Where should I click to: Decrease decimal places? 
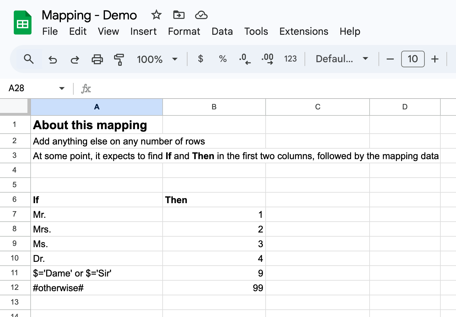click(x=245, y=59)
